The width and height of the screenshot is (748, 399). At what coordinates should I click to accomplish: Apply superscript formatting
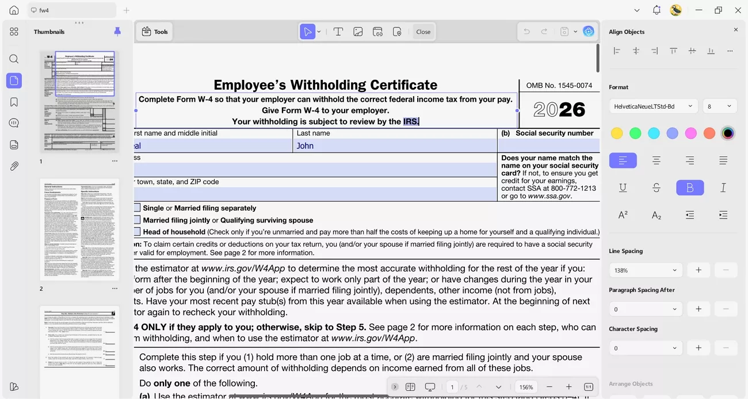coord(623,215)
